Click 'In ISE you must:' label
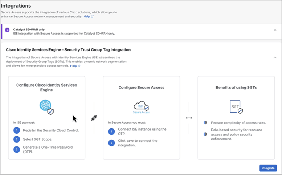 tap(24, 123)
